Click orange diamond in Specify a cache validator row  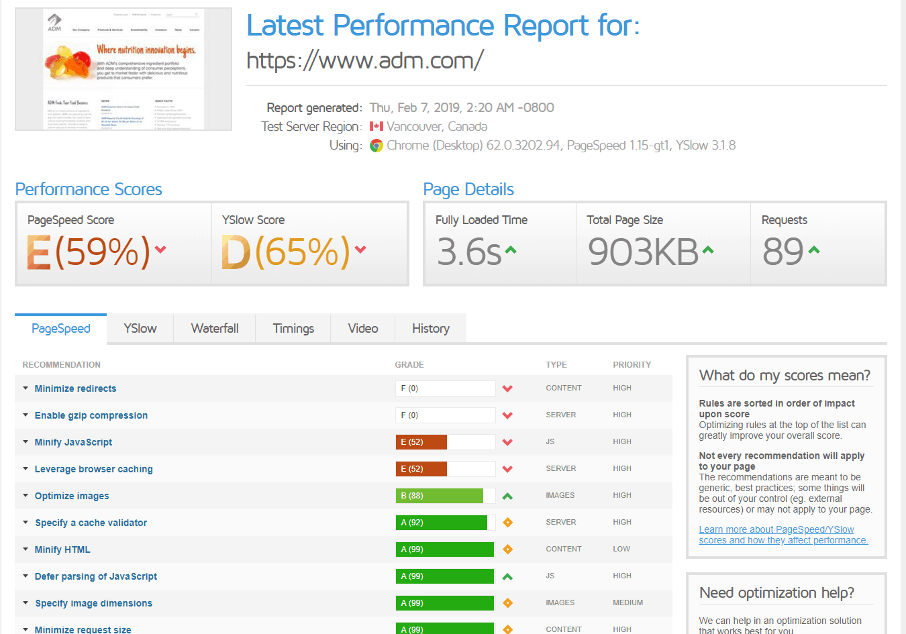(x=508, y=523)
